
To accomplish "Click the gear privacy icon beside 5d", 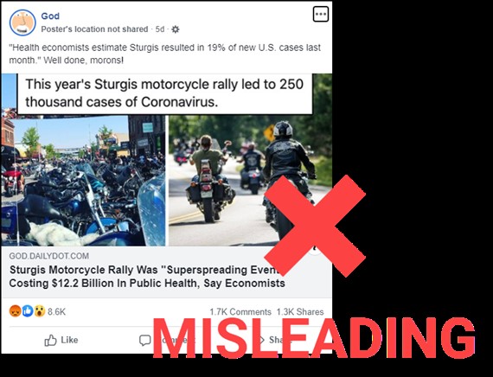I will [176, 29].
